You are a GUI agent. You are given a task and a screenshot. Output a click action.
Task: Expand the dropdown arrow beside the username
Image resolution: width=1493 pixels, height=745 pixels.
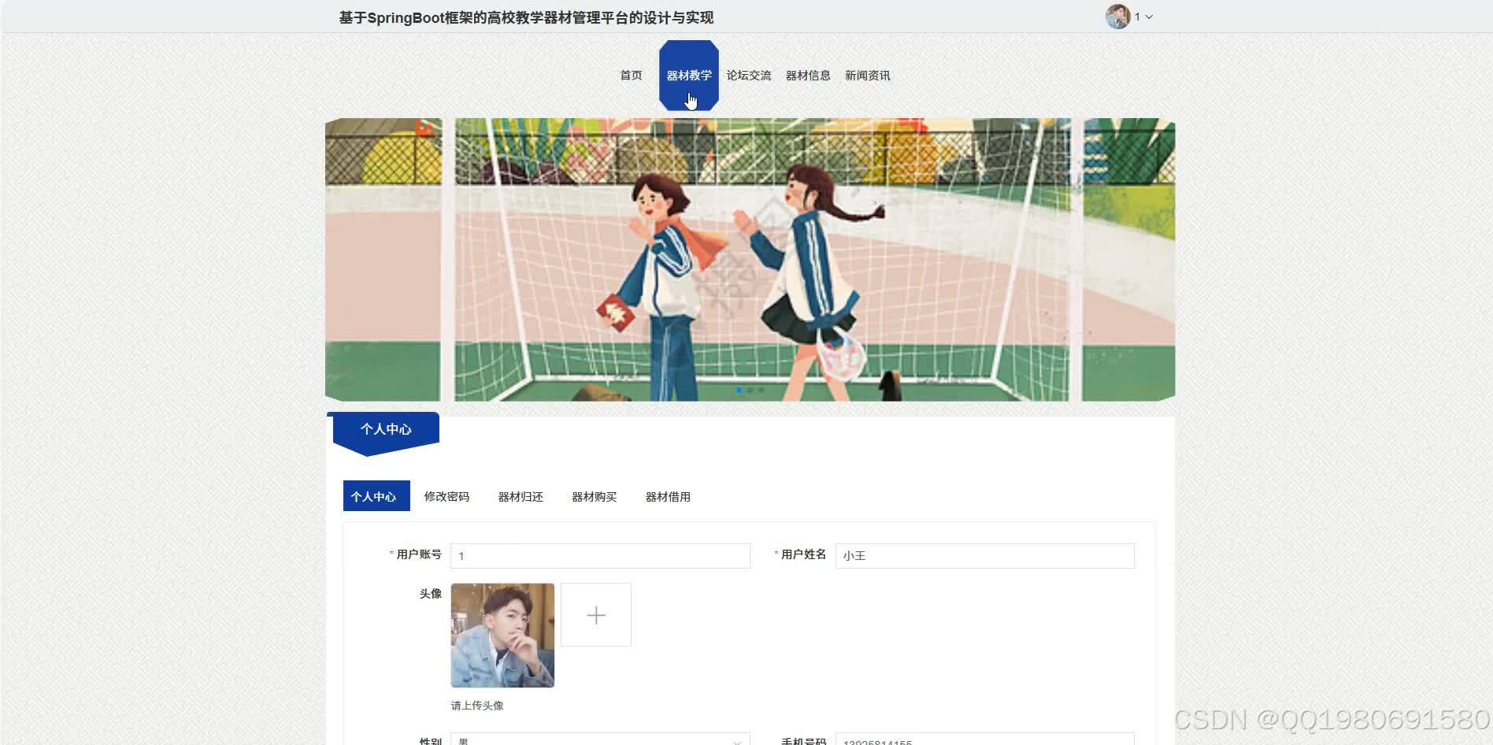point(1149,17)
